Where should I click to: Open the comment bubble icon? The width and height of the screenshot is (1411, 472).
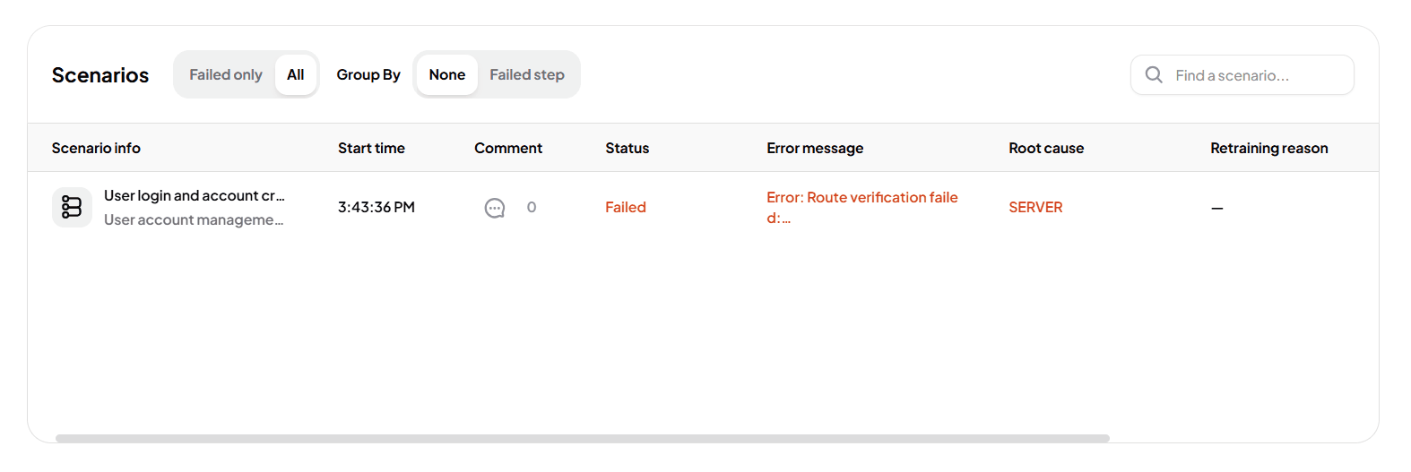[x=495, y=208]
